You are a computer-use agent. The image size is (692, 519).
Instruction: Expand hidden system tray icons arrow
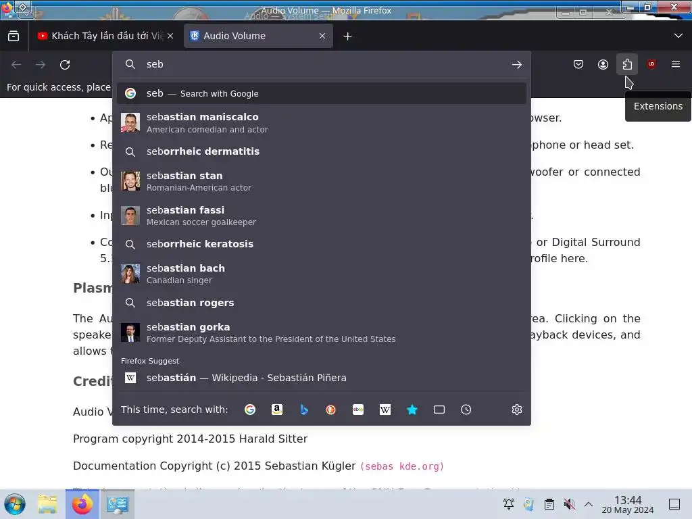click(x=589, y=504)
